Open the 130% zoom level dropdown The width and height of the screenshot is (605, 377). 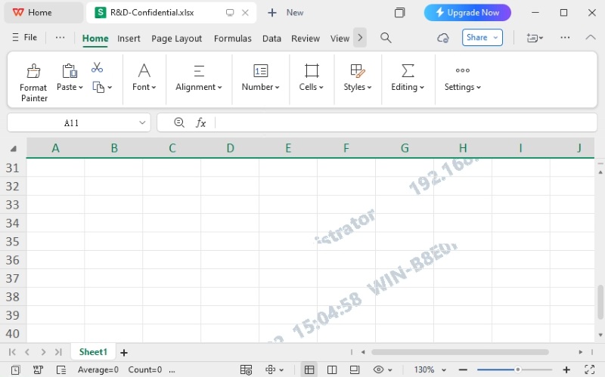pyautogui.click(x=444, y=370)
